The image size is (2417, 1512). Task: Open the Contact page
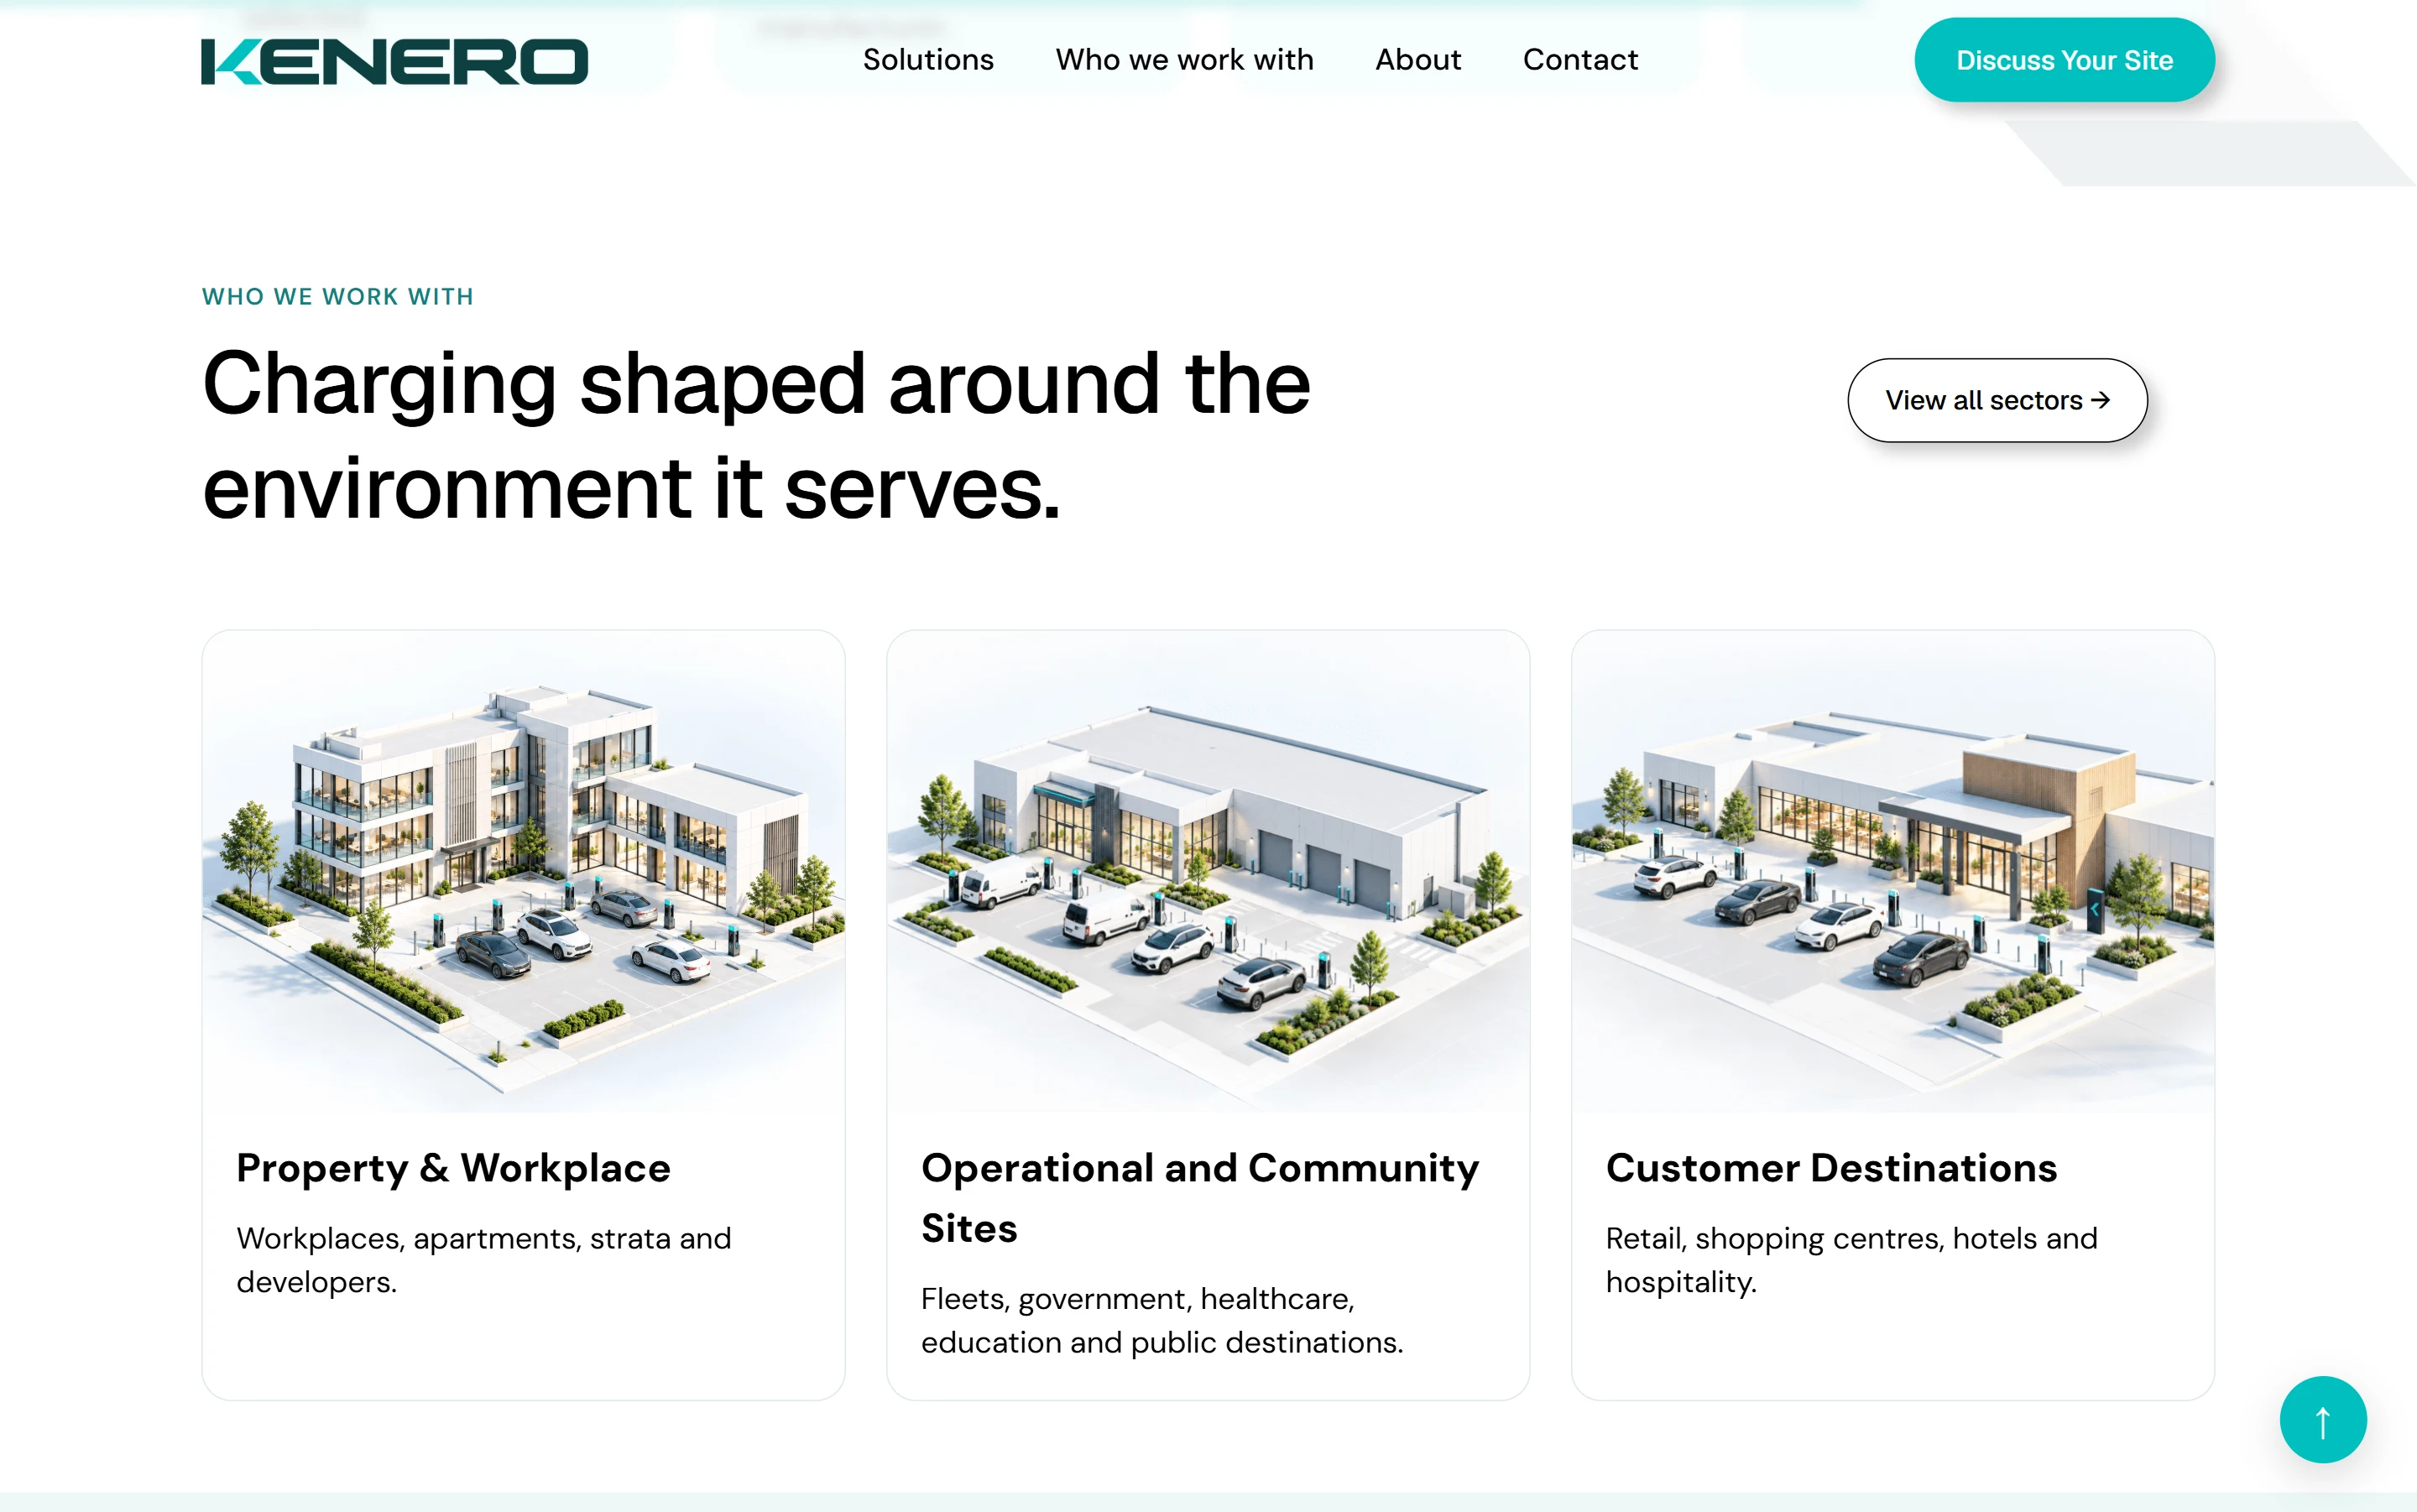point(1580,60)
